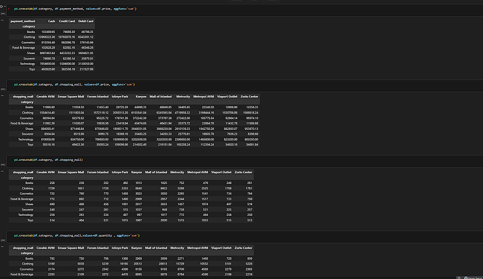Image resolution: width=483 pixels, height=279 pixels.
Task: Click the zoom icon in the status bar
Action: [x=459, y=278]
